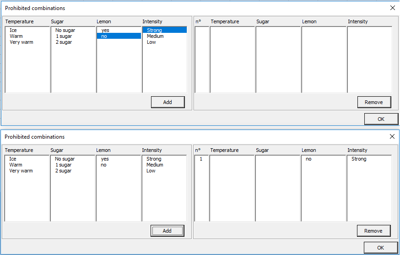The image size is (400, 255).
Task: Select Very warm in upper dialog list
Action: 21,42
